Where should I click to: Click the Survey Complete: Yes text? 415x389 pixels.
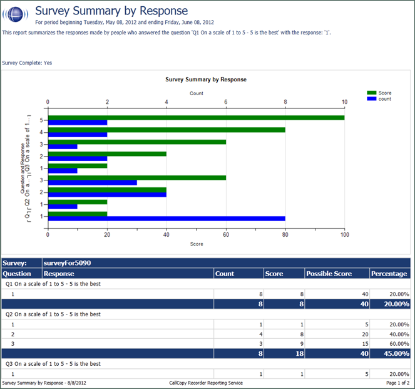pyautogui.click(x=27, y=63)
